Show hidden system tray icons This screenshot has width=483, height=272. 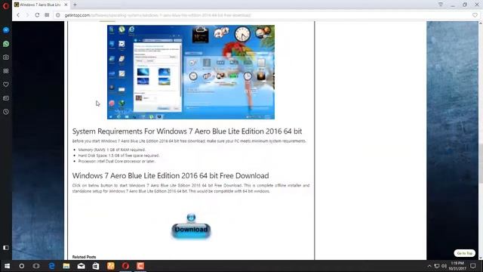429,266
